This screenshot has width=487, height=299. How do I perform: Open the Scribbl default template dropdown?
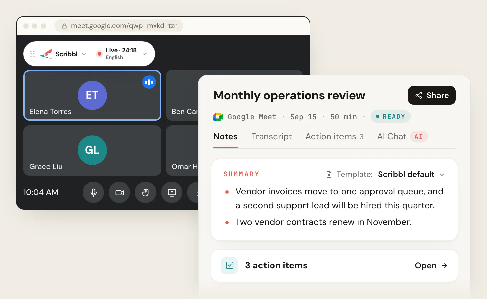pyautogui.click(x=411, y=174)
